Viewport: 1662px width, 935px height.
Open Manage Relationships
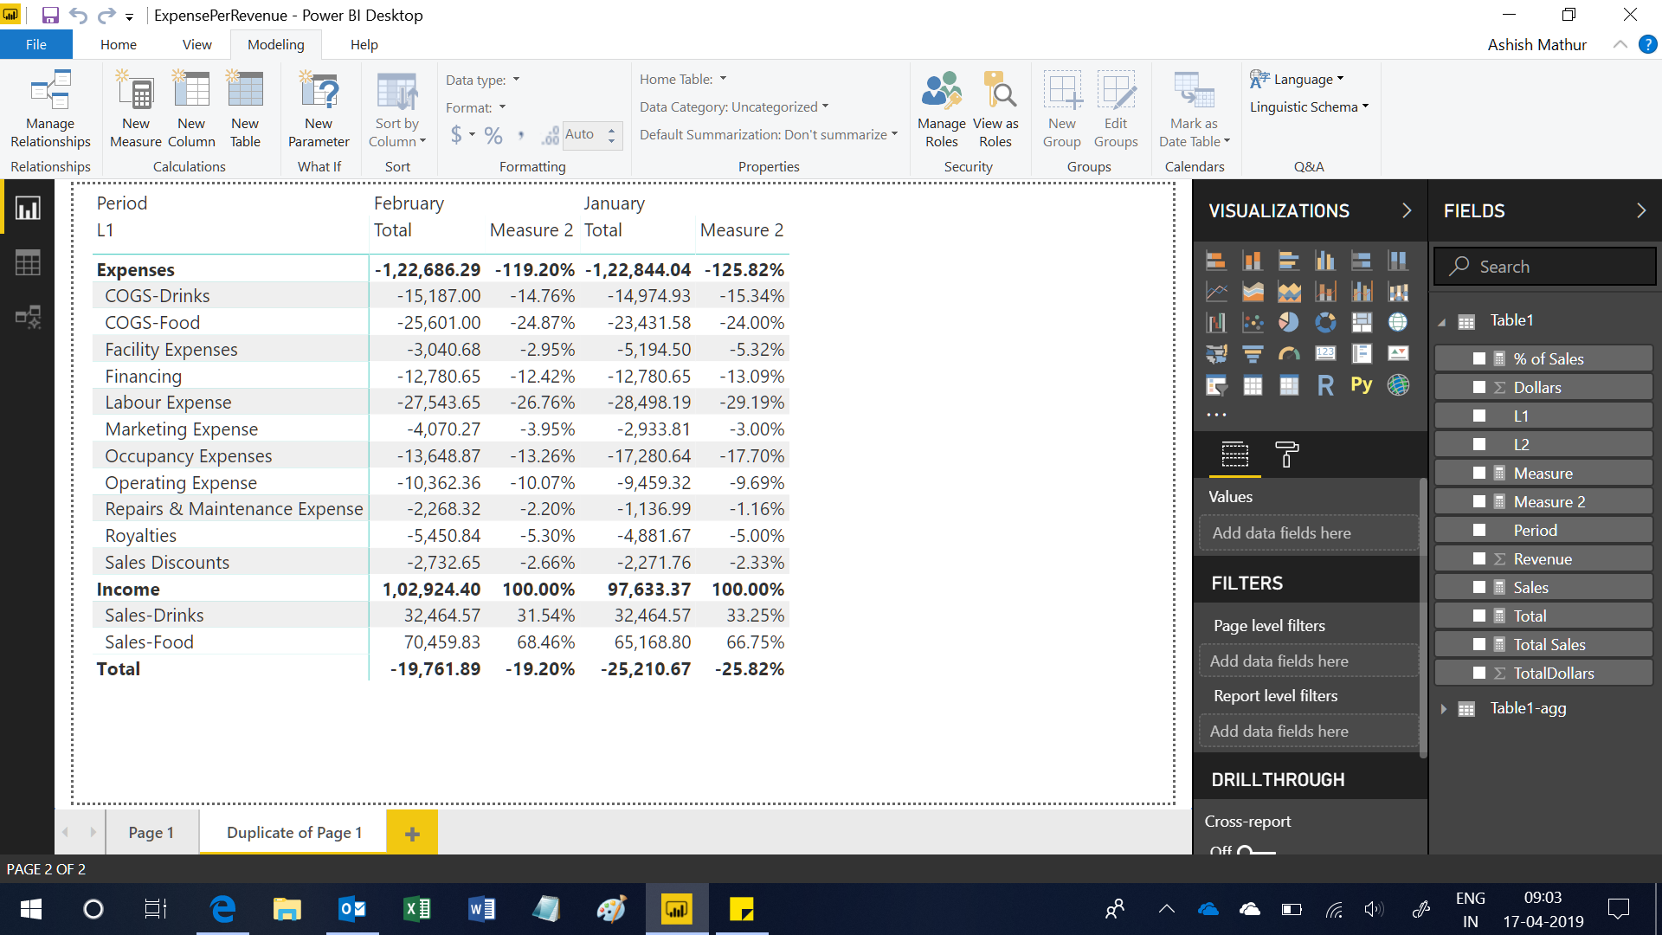coord(50,110)
